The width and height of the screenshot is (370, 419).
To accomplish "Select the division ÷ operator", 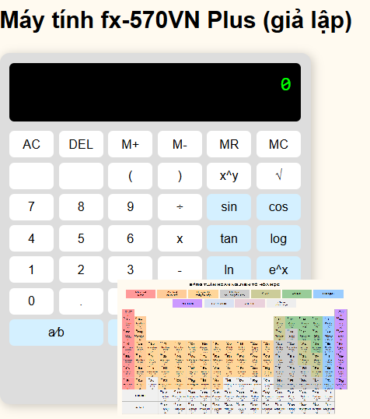I will pyautogui.click(x=180, y=207).
